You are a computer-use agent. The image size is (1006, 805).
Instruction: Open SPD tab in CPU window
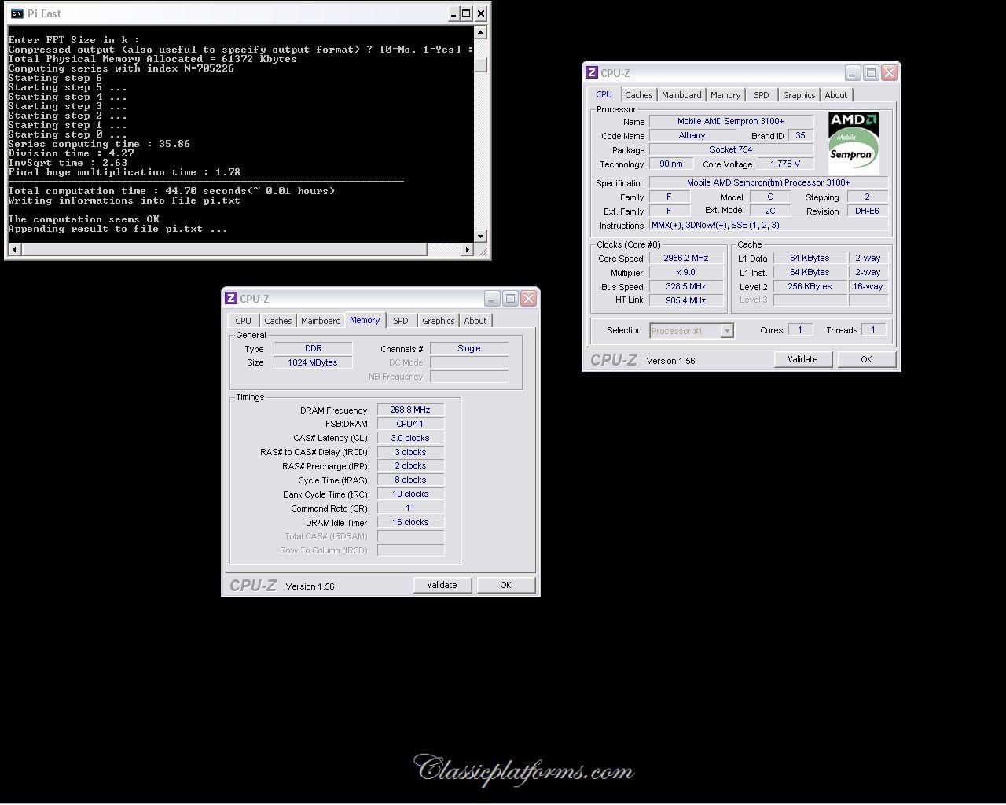click(762, 95)
